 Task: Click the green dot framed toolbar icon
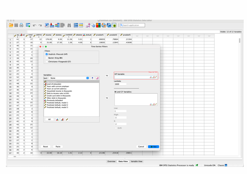[x=114, y=25]
